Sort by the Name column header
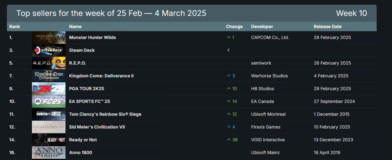 coord(75,27)
